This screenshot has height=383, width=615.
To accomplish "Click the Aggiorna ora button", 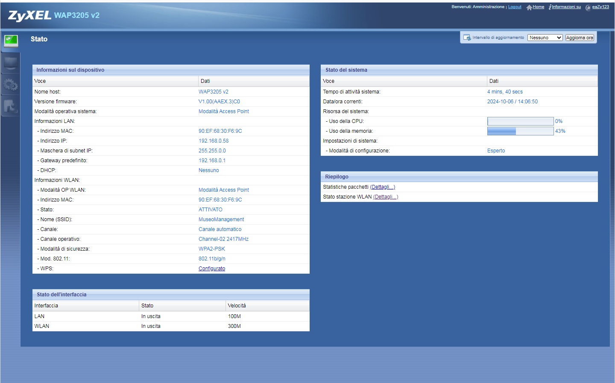I will coord(580,38).
